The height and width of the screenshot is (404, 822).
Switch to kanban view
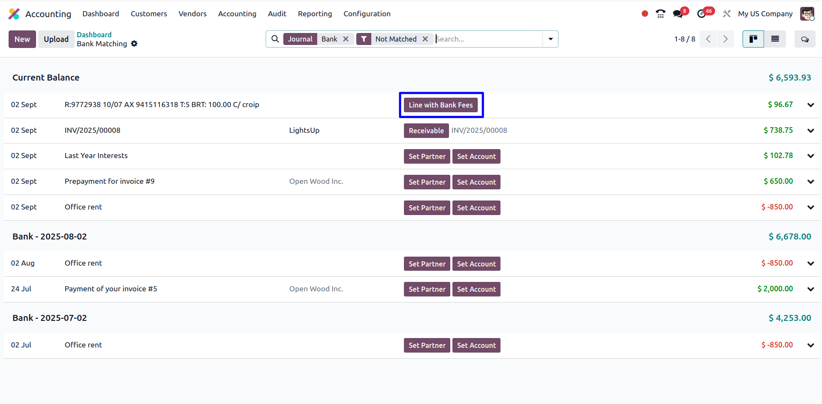click(x=753, y=39)
